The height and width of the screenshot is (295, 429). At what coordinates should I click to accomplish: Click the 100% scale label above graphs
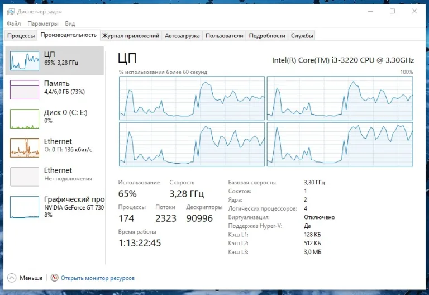407,72
